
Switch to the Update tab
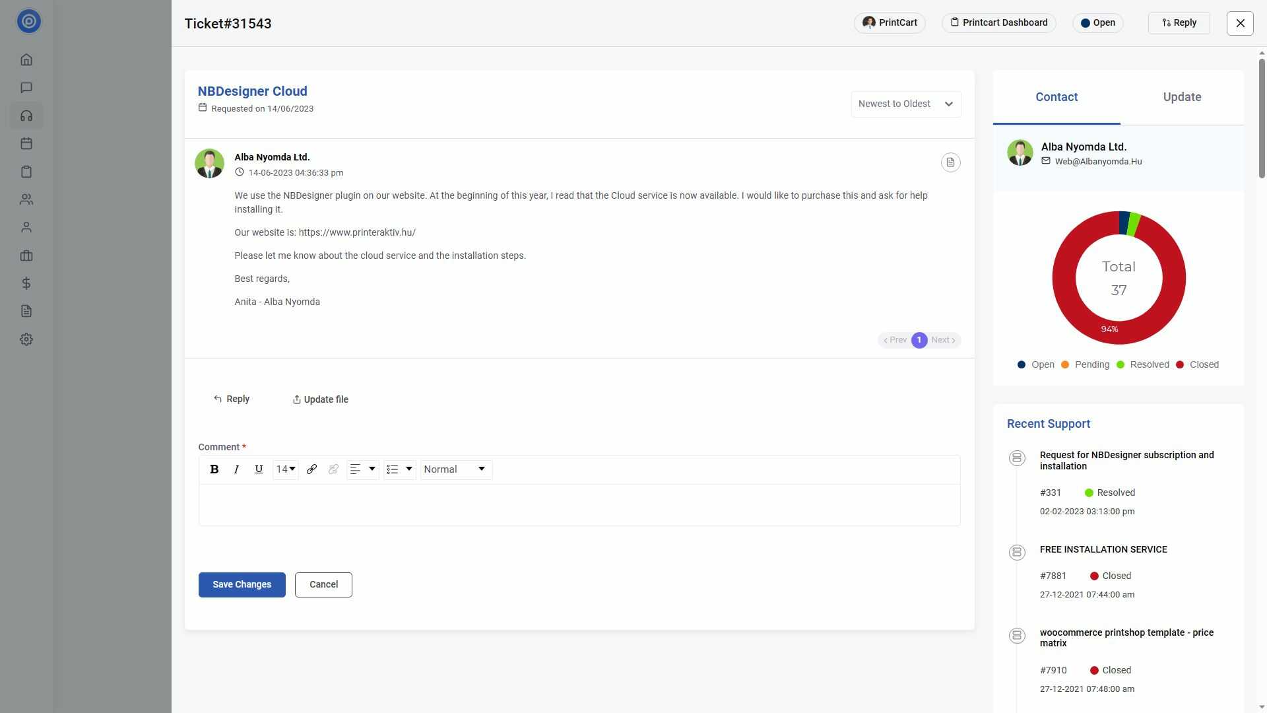click(x=1181, y=97)
